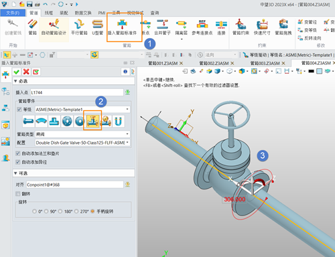Switch to the 装配 ribbon tab
Viewport: 335px width, 257px height.
64,13
